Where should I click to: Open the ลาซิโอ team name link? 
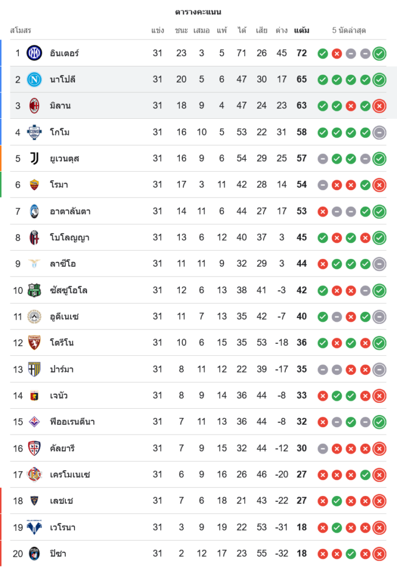(x=63, y=264)
